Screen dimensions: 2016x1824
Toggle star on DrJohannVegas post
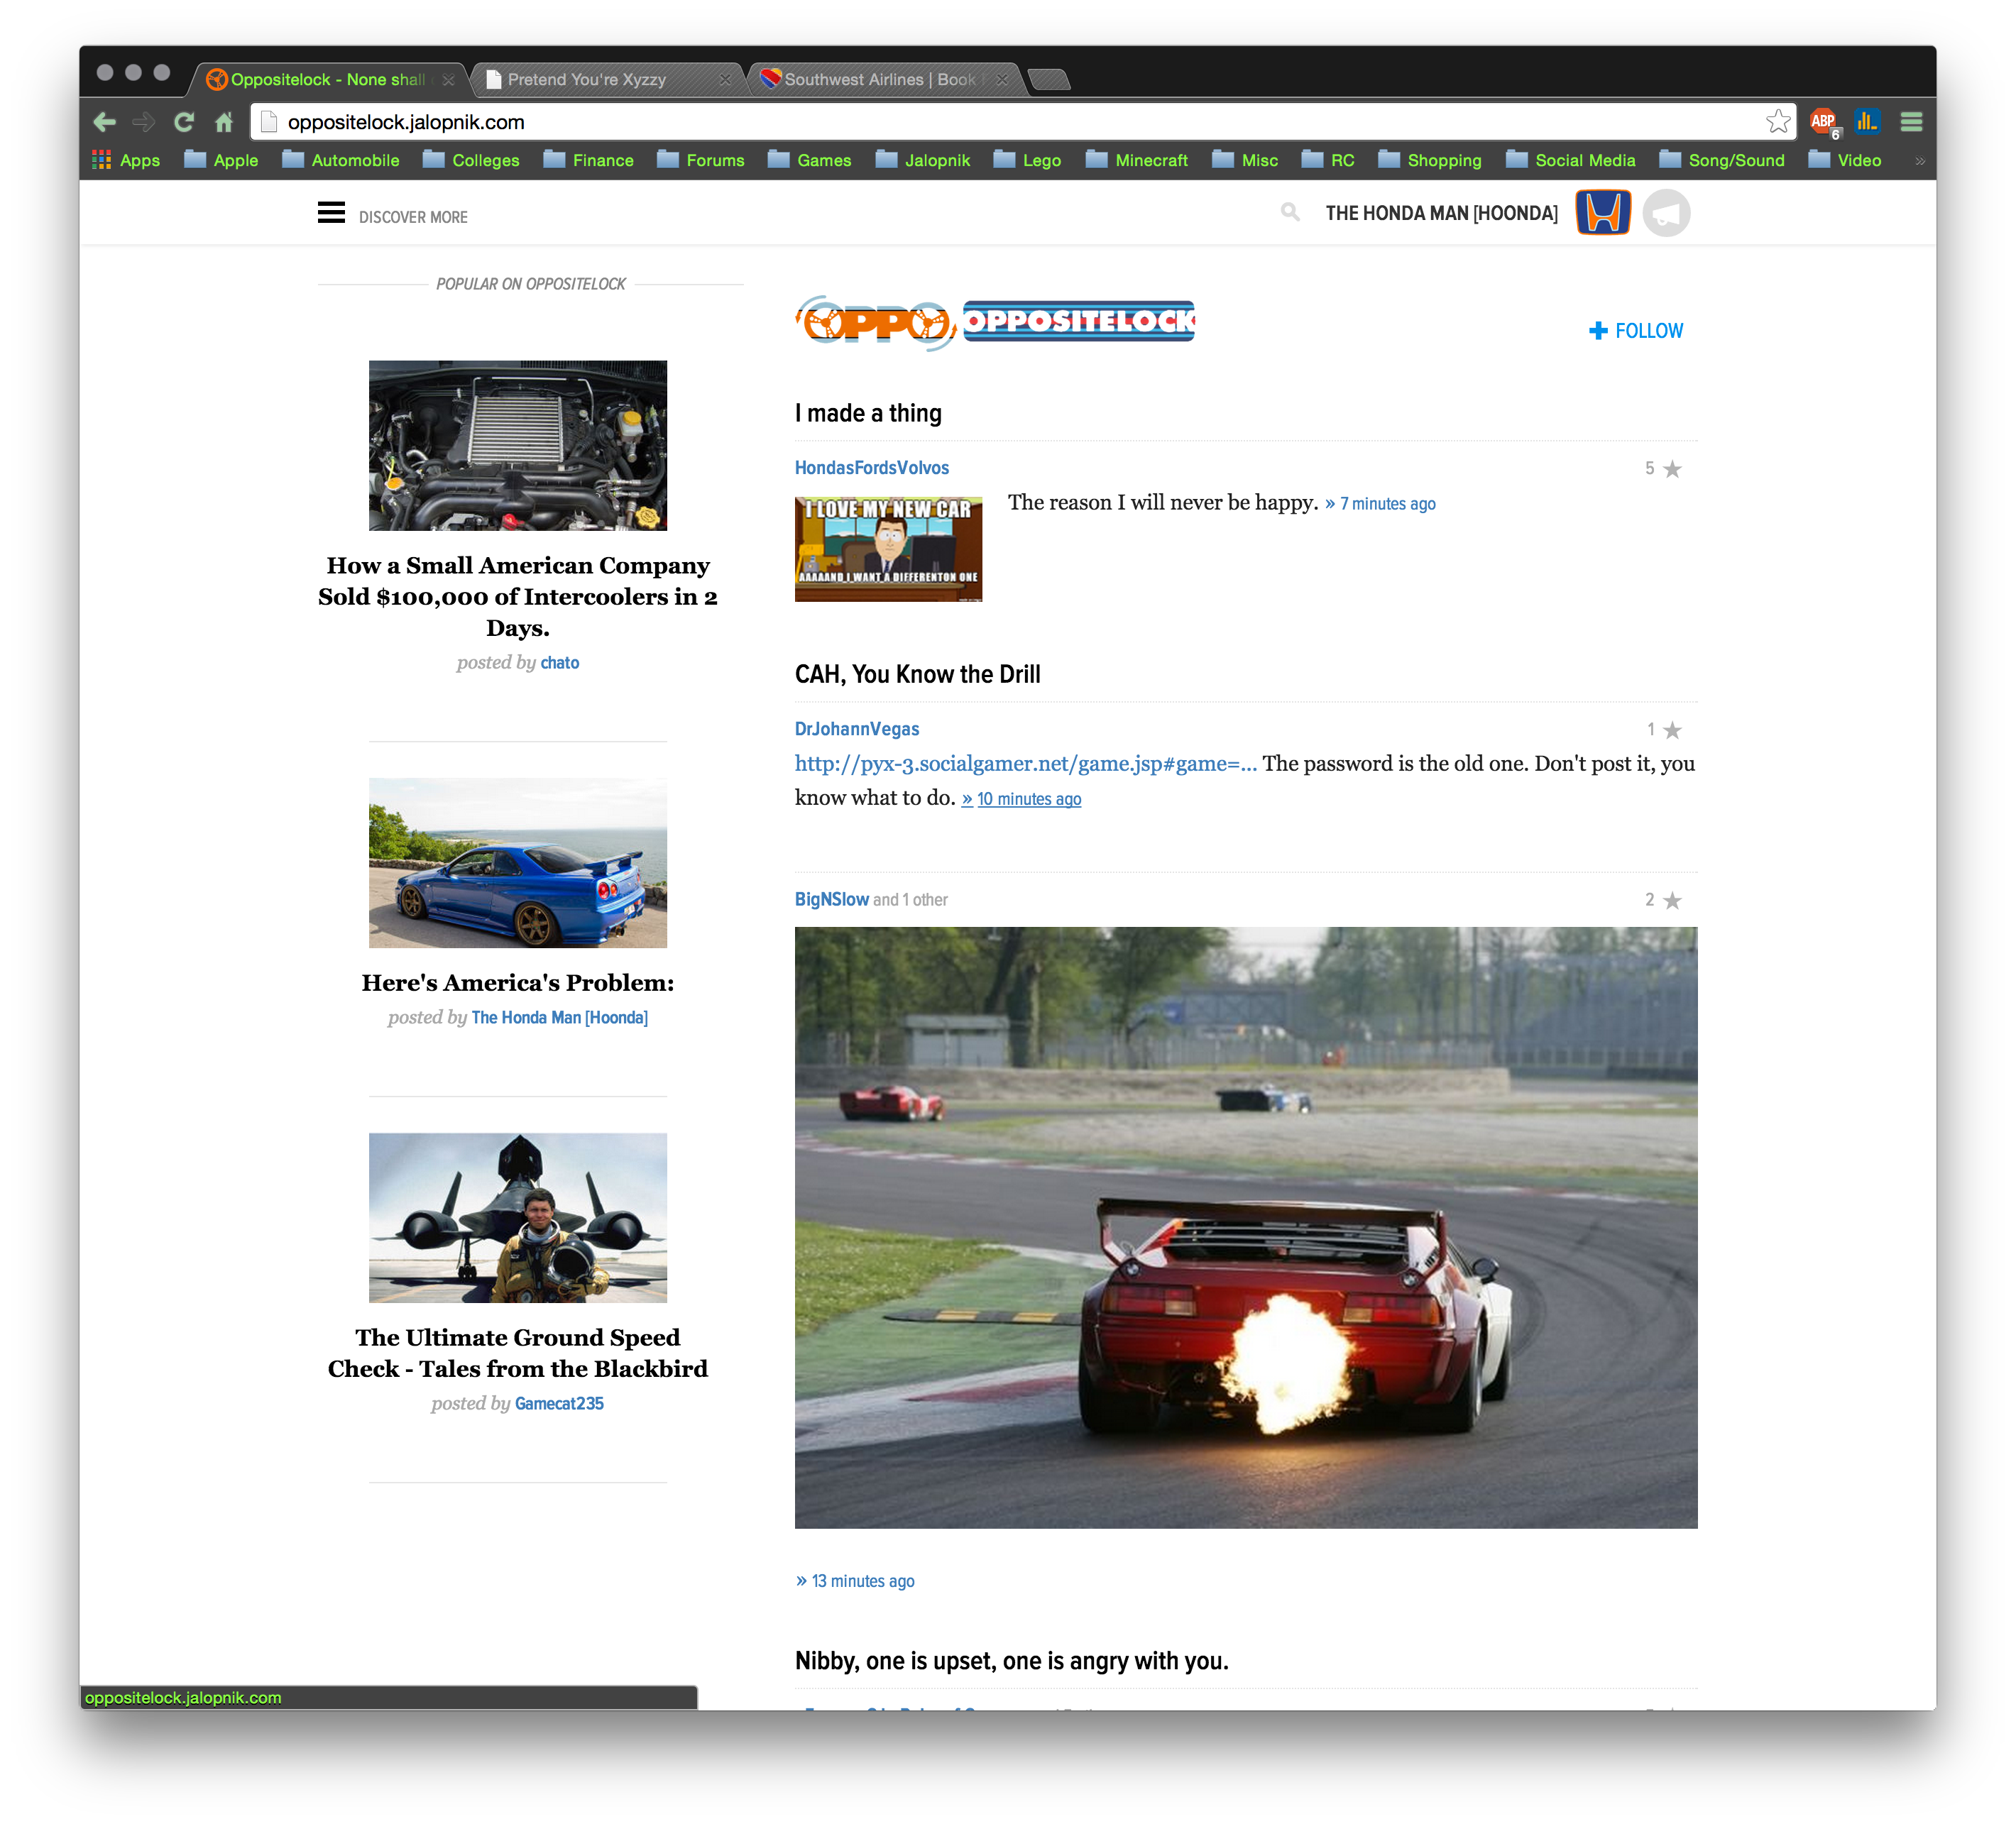(x=1672, y=730)
